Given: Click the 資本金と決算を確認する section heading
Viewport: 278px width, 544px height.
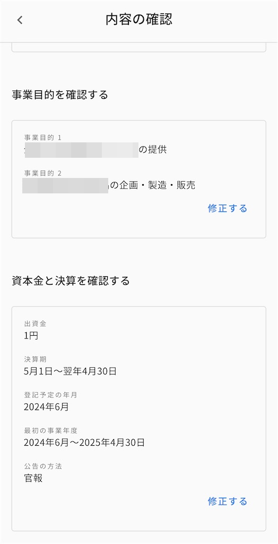Looking at the screenshot, I should pyautogui.click(x=71, y=280).
